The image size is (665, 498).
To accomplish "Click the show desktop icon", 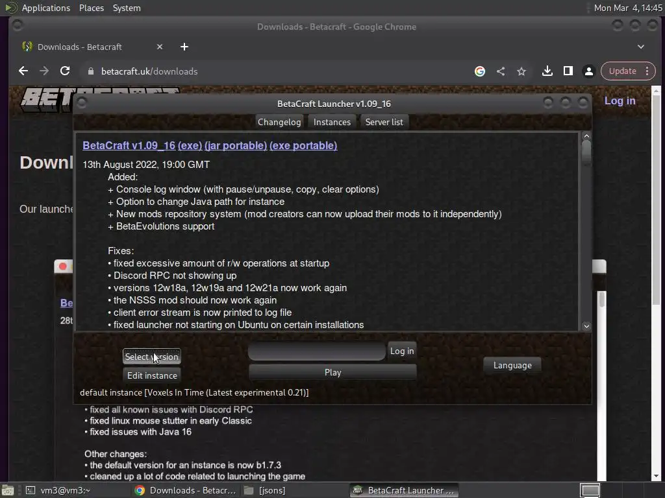I will tap(8, 490).
